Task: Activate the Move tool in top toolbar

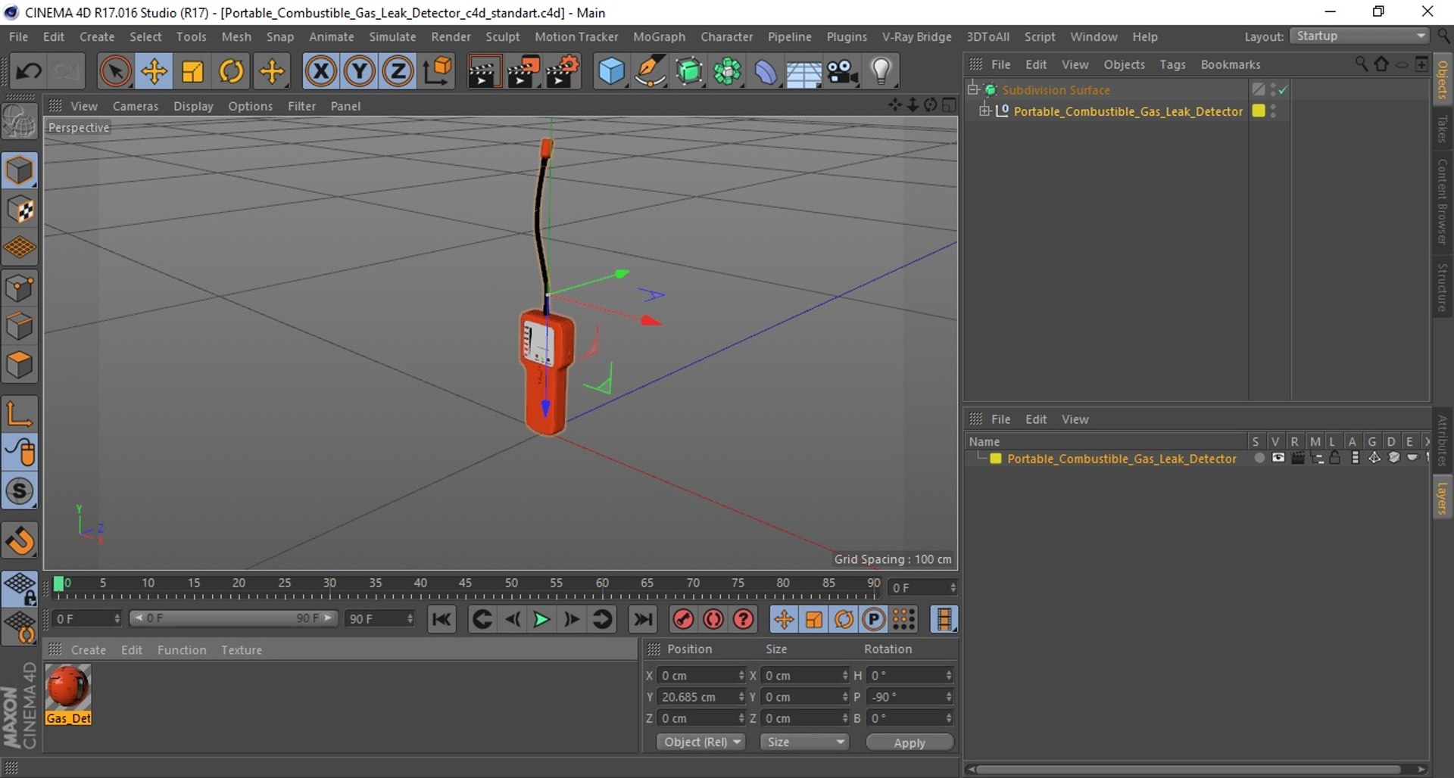Action: [x=154, y=71]
